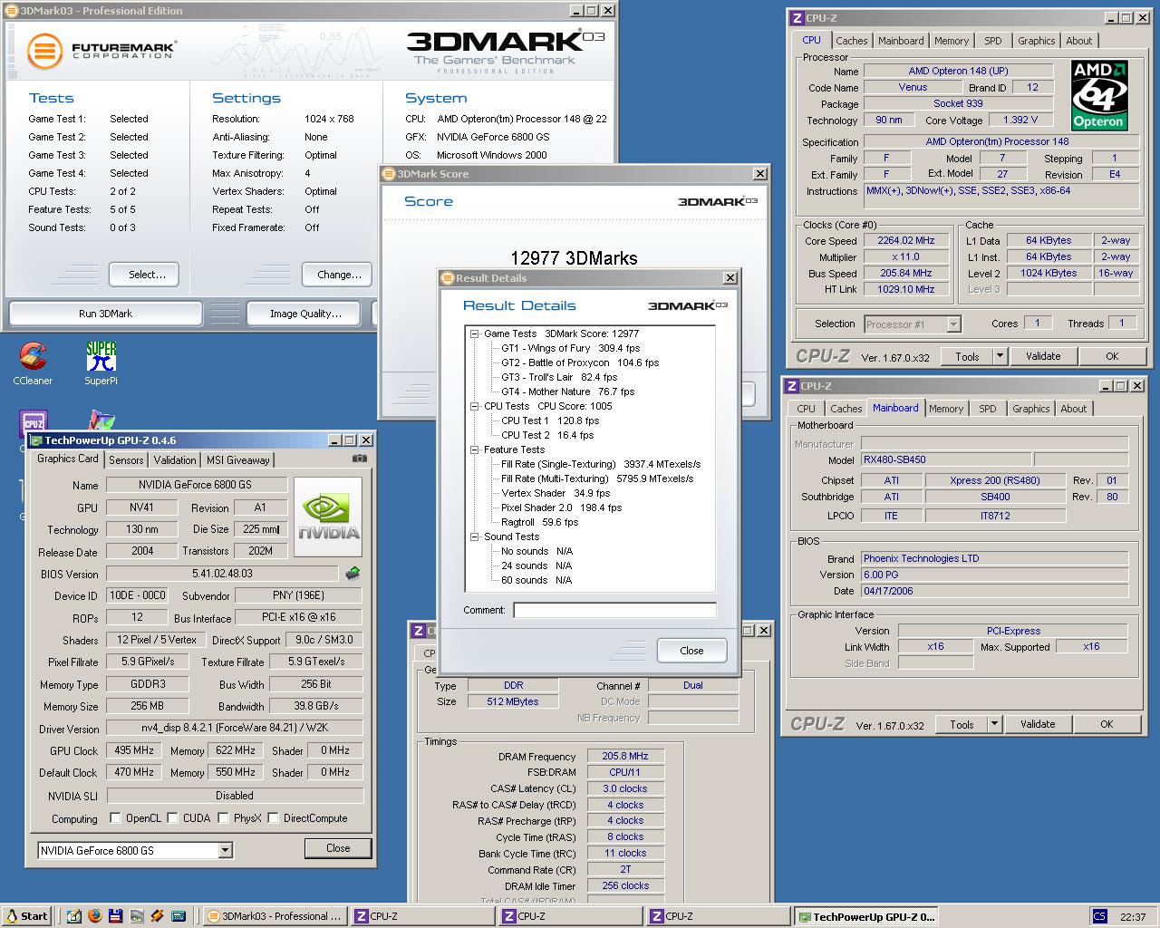The width and height of the screenshot is (1160, 928).
Task: Launch Firefox from quick launch bar
Action: (x=95, y=916)
